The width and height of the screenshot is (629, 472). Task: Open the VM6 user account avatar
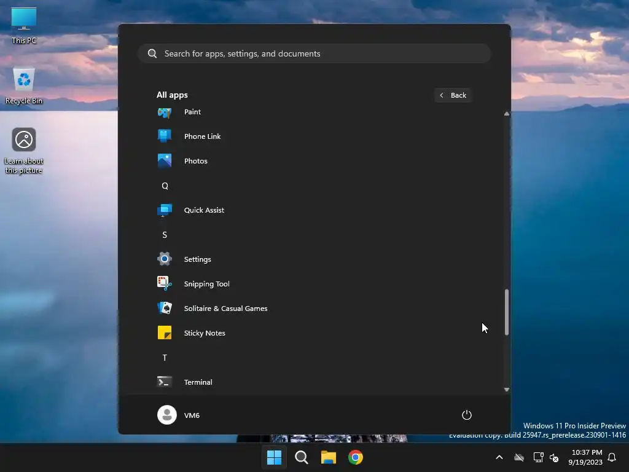click(167, 415)
